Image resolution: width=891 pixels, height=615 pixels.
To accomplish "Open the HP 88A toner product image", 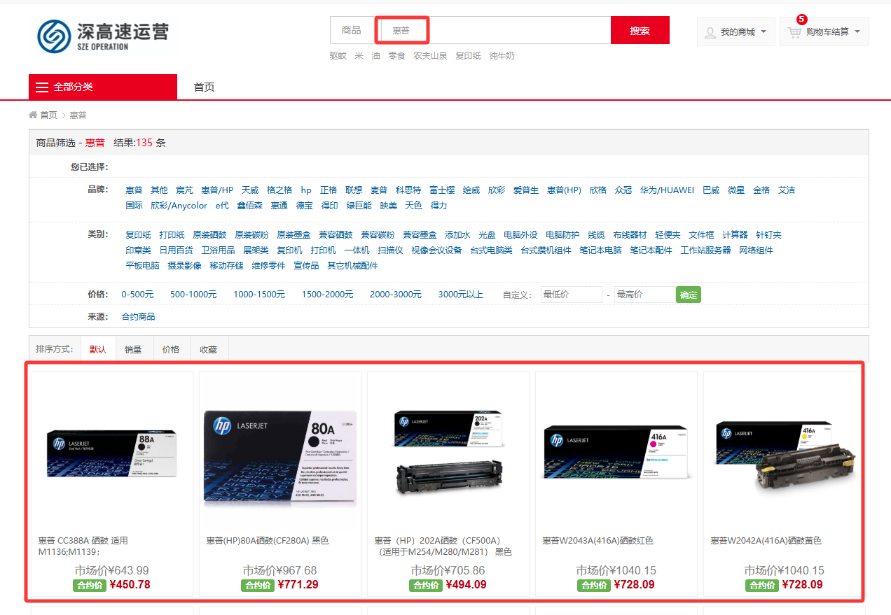I will pyautogui.click(x=112, y=453).
